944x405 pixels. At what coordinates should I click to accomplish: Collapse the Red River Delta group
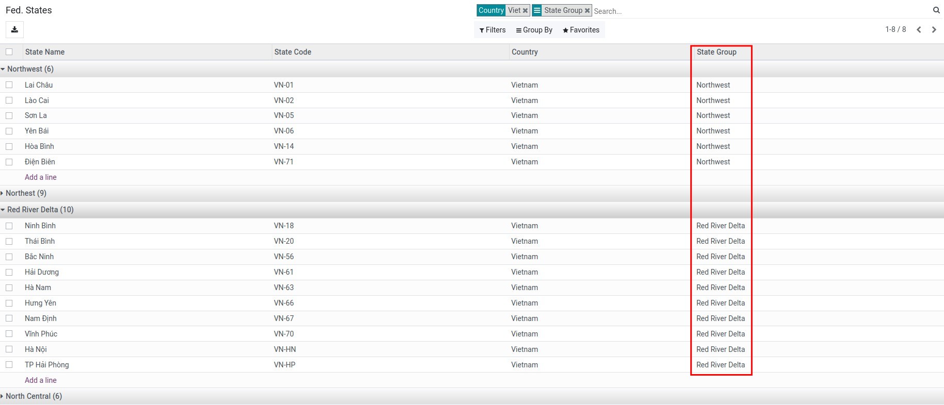tap(40, 210)
